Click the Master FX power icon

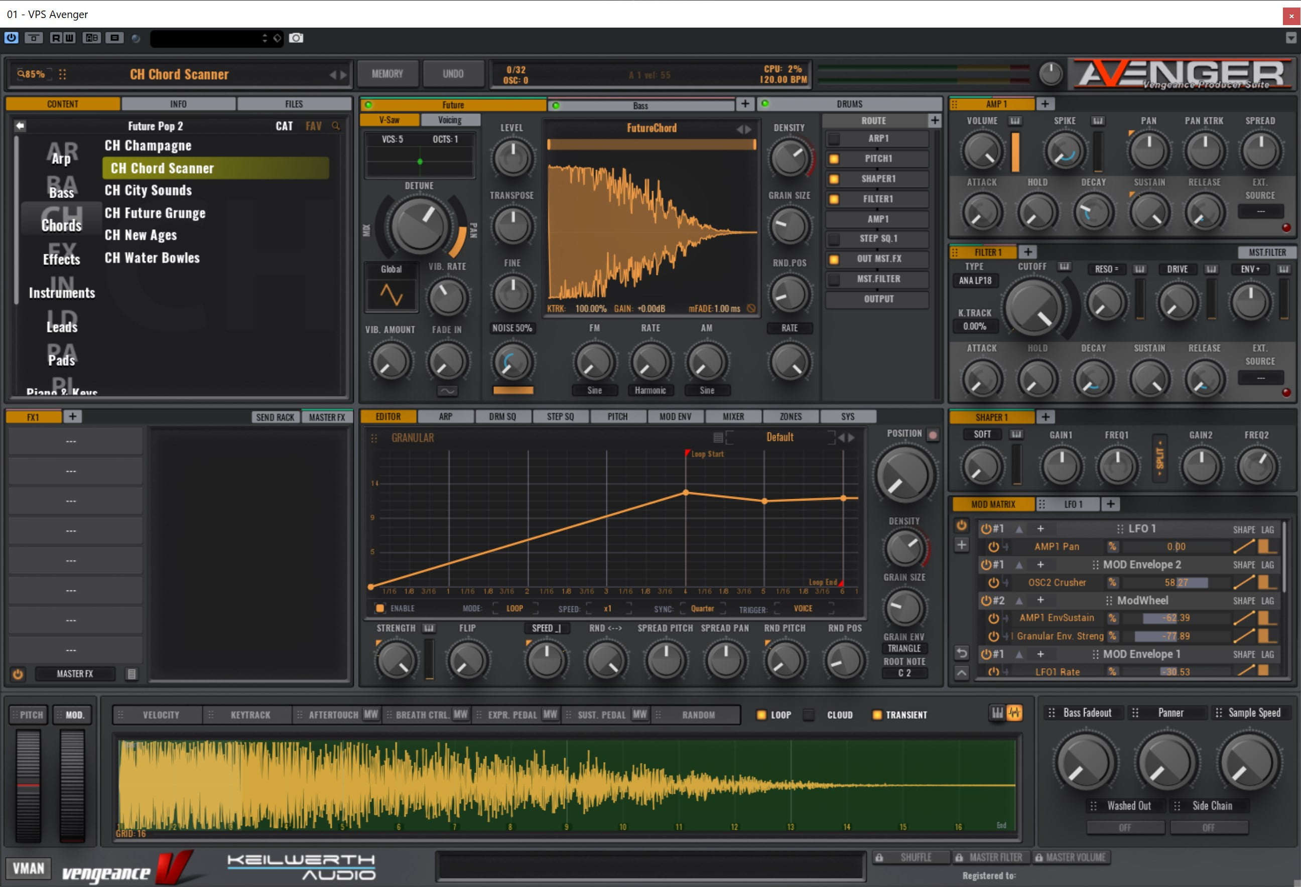[18, 674]
